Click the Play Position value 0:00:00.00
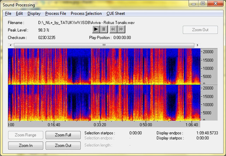 pos(122,38)
